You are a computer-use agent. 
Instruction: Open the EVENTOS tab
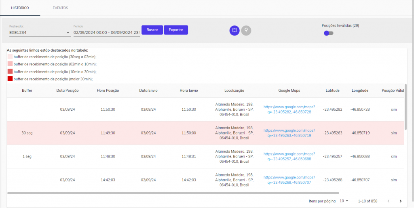point(60,8)
